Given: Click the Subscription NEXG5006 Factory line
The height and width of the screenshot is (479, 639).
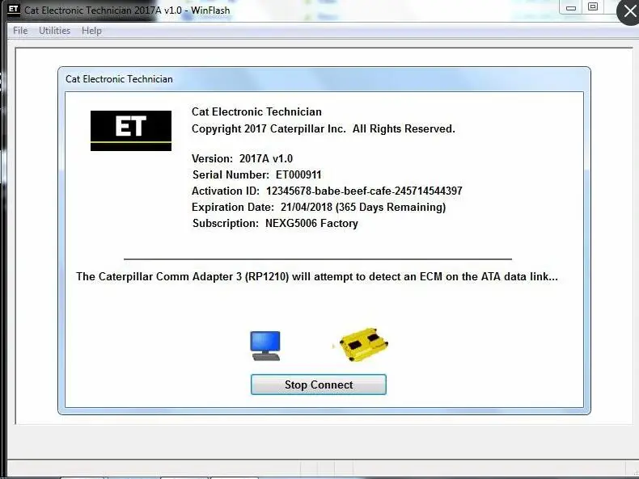Looking at the screenshot, I should point(275,224).
